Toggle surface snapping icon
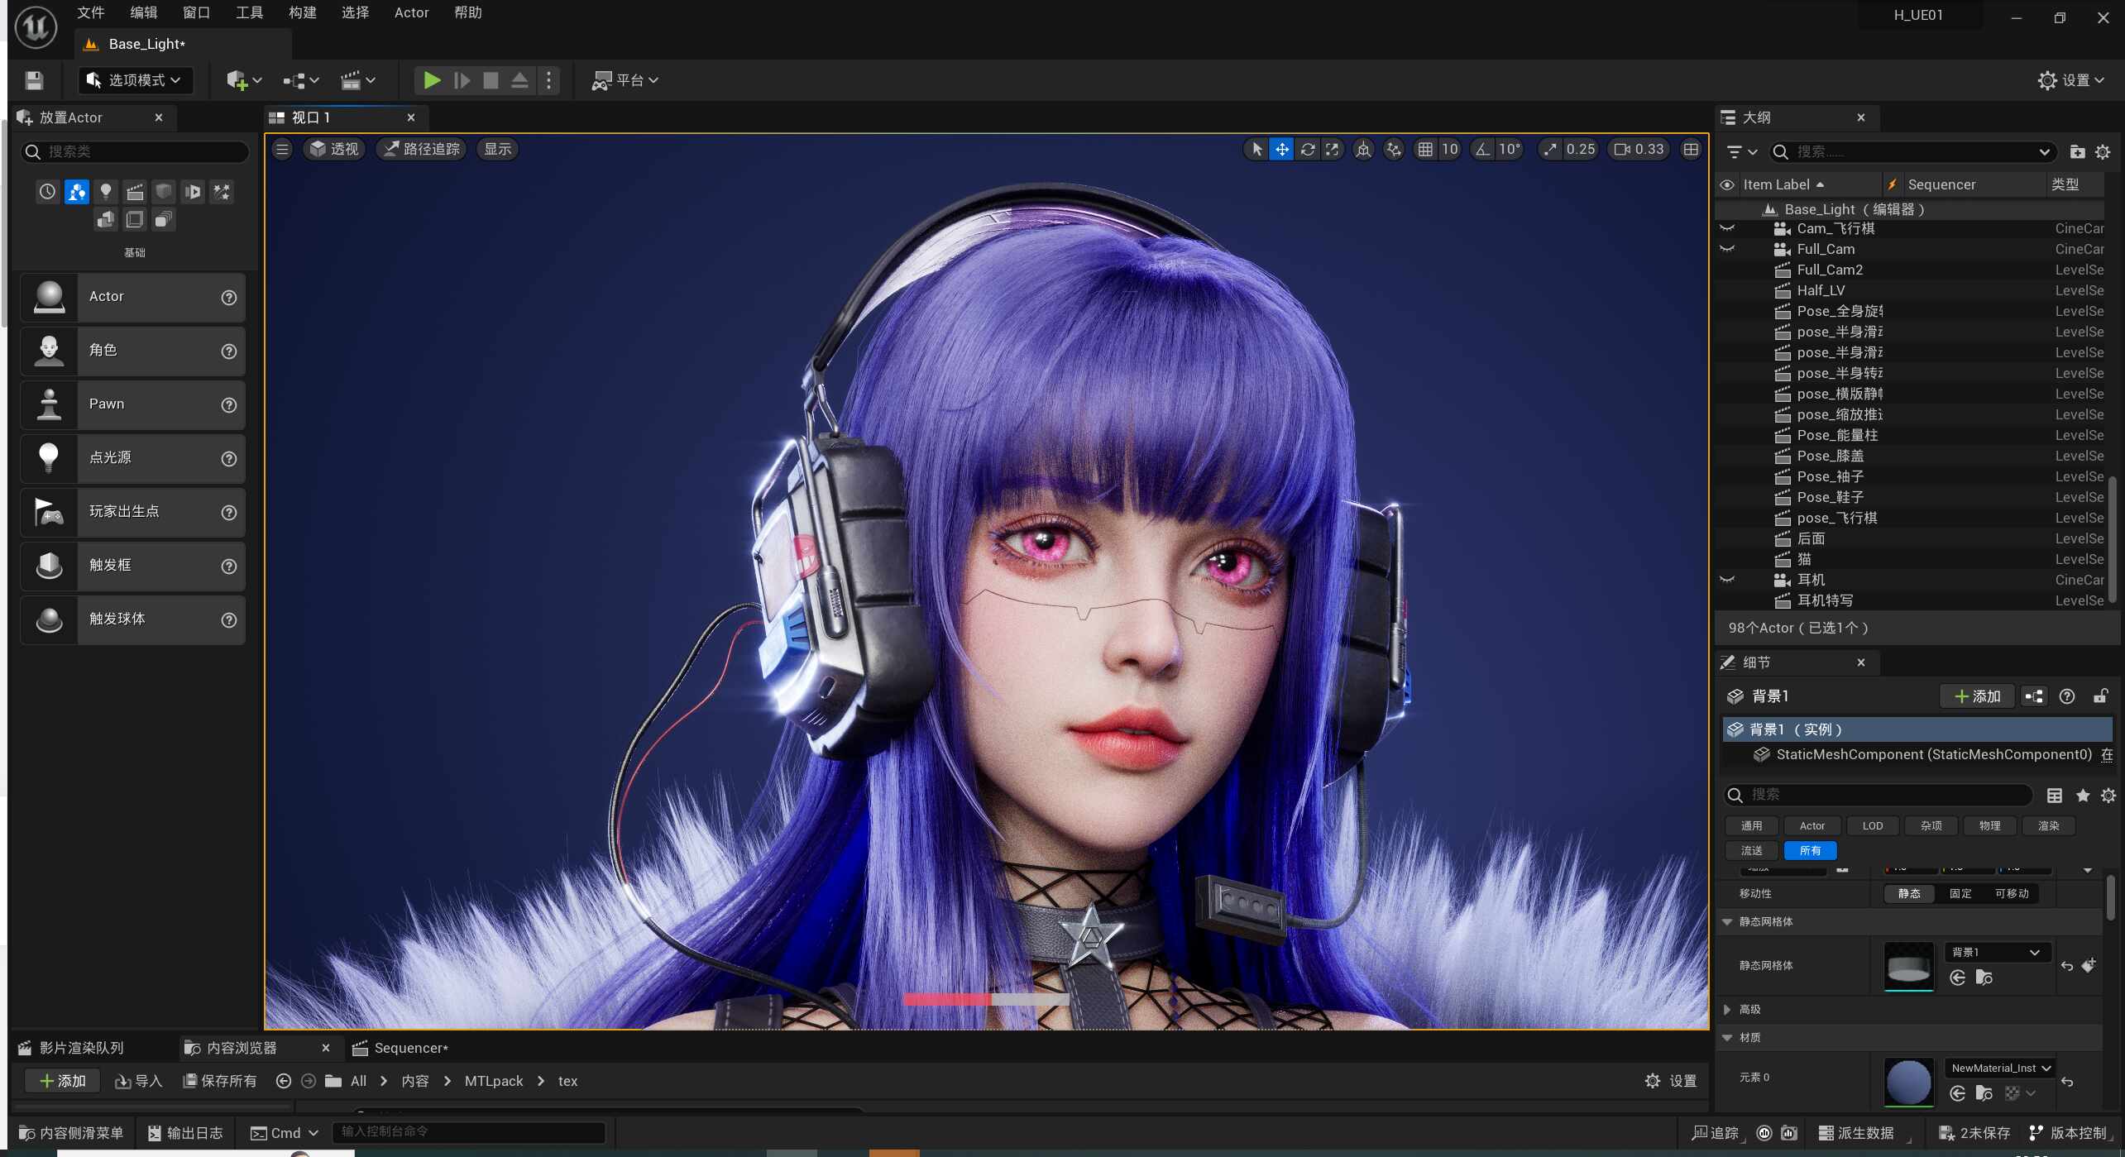Viewport: 2125px width, 1157px height. [1394, 149]
